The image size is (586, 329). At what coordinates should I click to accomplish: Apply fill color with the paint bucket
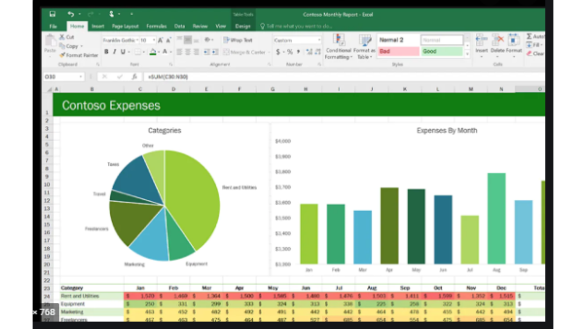[x=153, y=52]
